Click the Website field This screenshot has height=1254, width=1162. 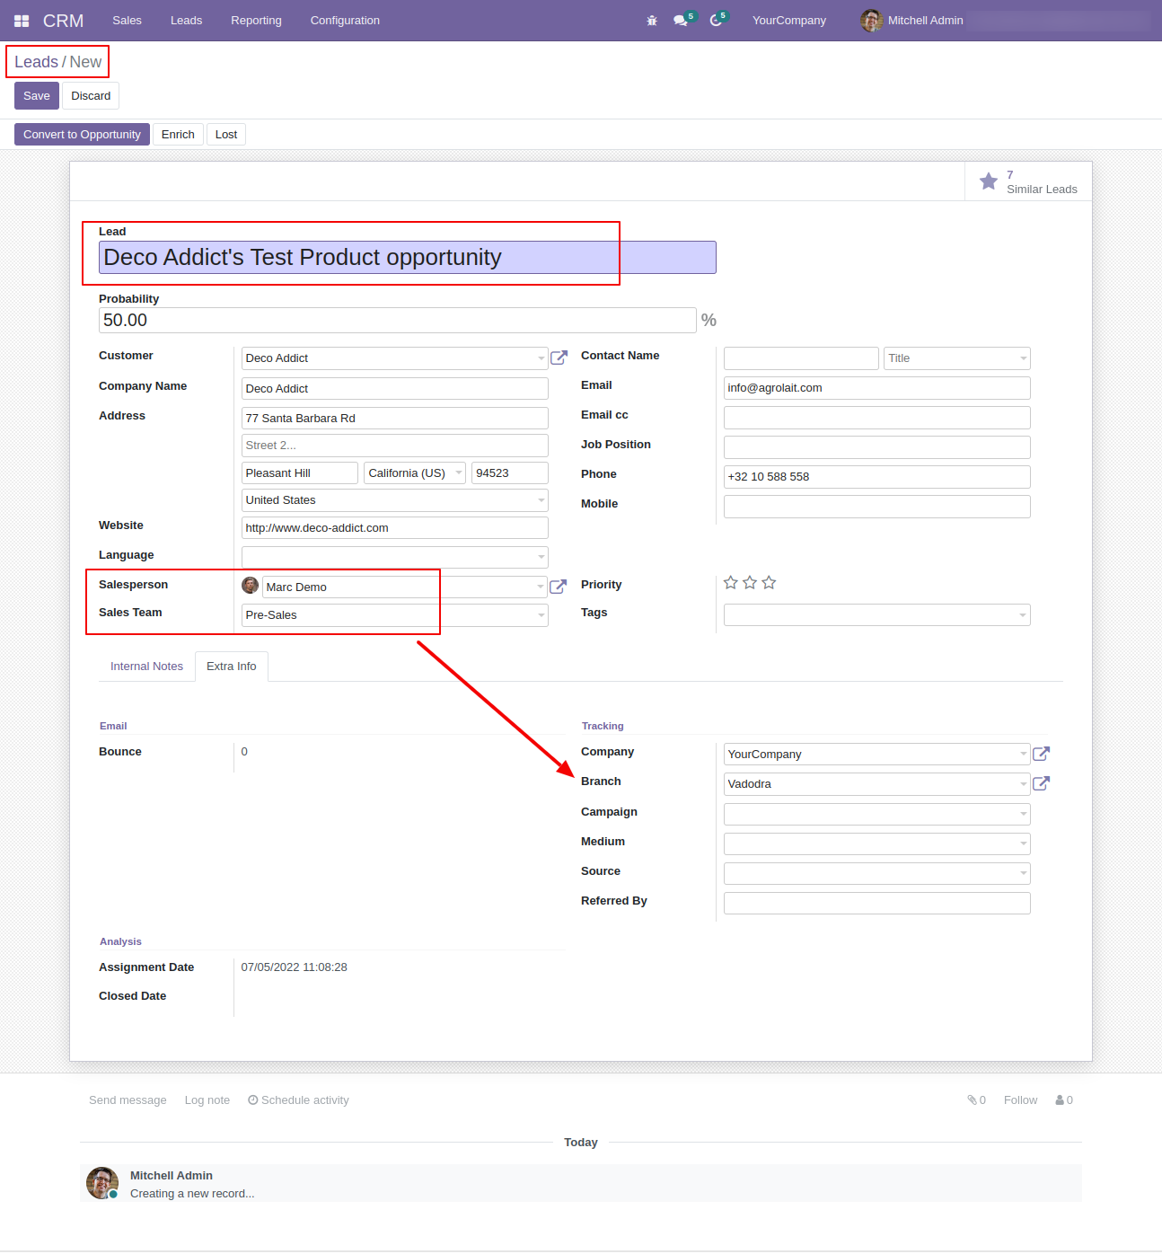395,528
